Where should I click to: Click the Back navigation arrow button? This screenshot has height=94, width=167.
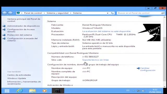pyautogui.click(x=4, y=13)
